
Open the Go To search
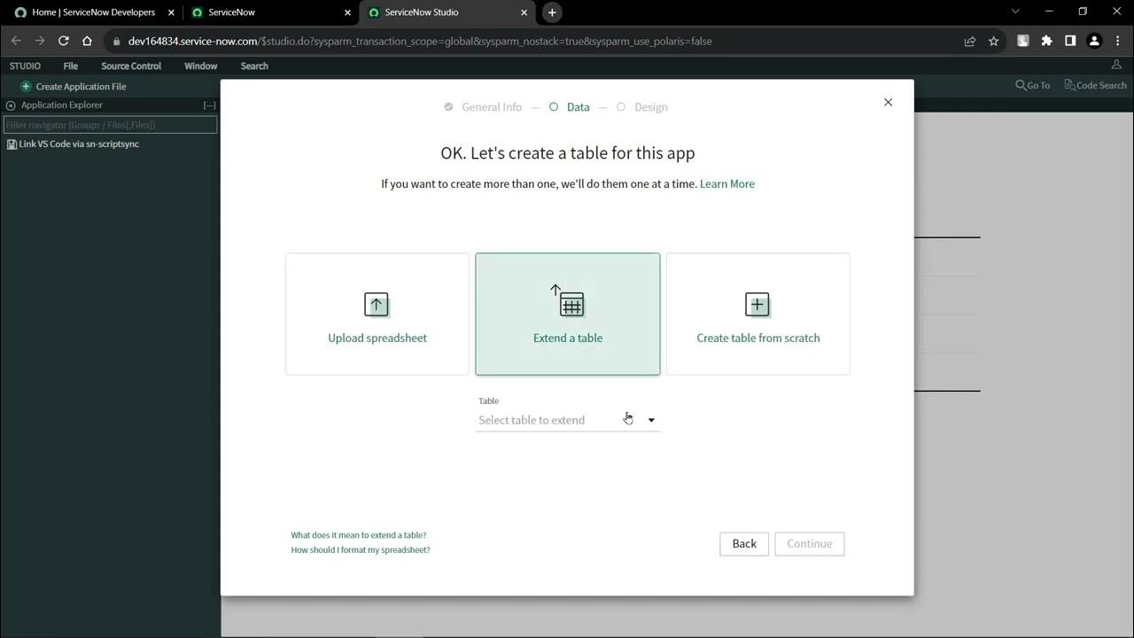(1033, 86)
